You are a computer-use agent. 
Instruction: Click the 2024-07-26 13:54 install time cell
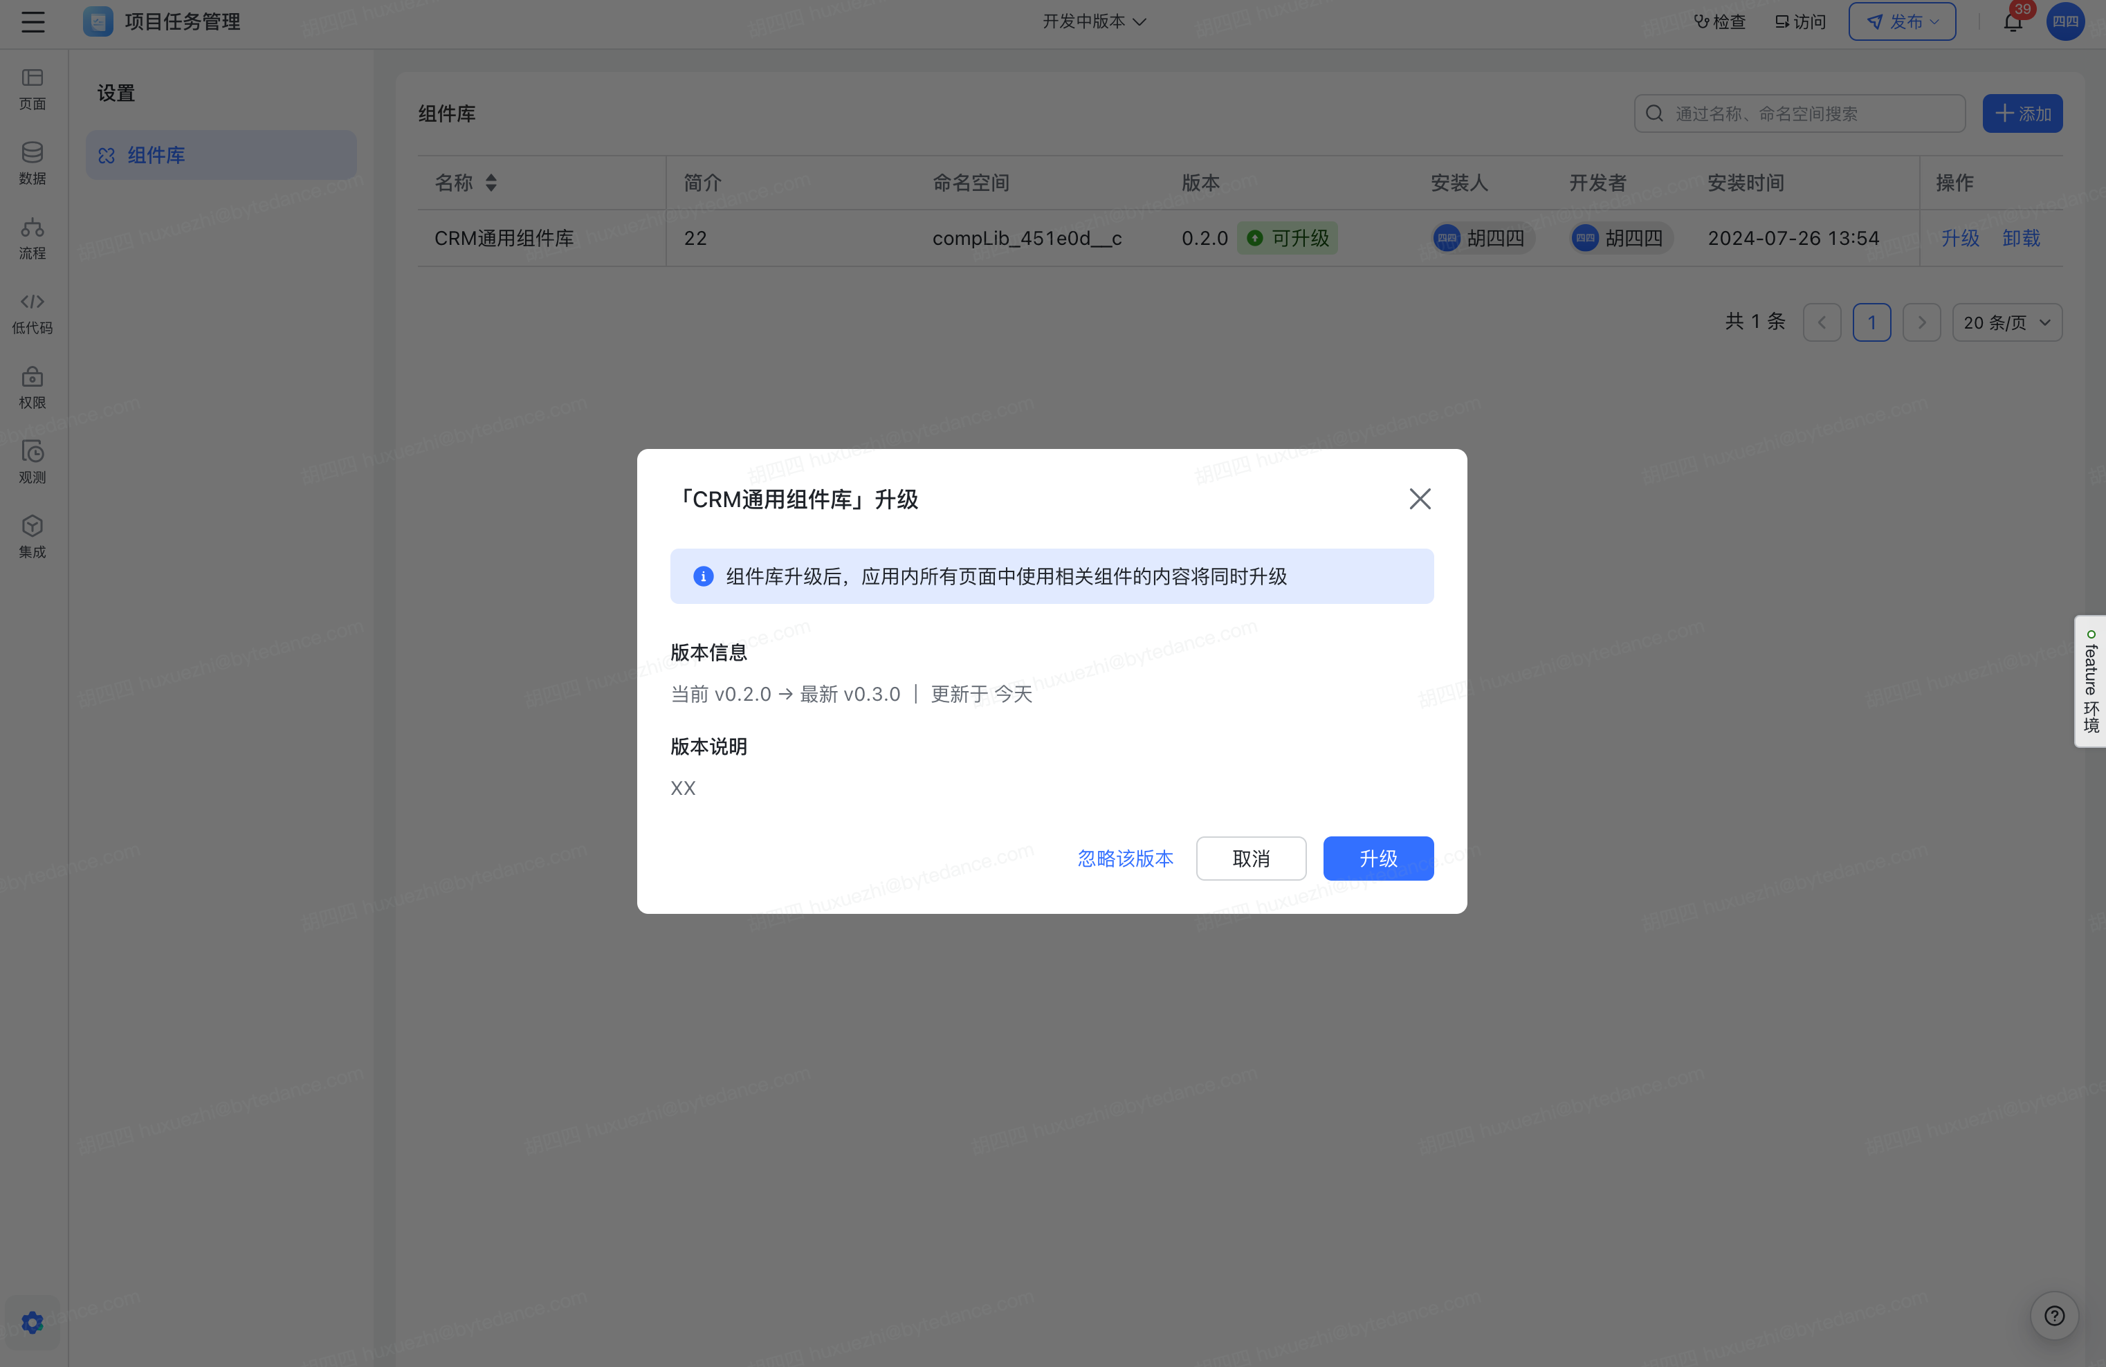(x=1793, y=238)
